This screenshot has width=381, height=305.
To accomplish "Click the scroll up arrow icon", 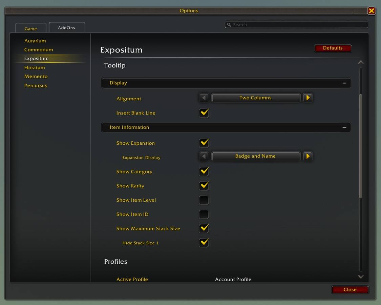I will (361, 62).
